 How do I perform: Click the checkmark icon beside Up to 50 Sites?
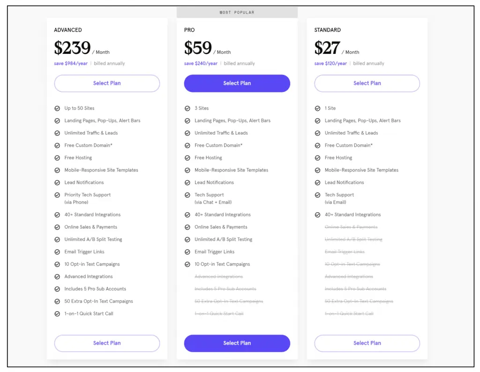tap(57, 108)
